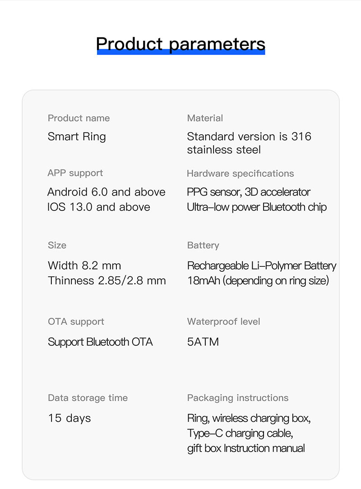Select the Hardware specifications label

tap(241, 174)
